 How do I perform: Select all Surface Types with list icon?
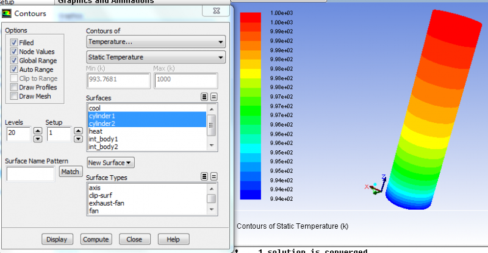tap(204, 176)
